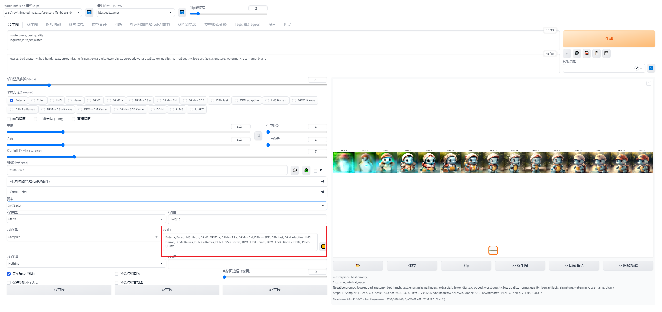
Task: Reuse the last seed with the recycle icon
Action: (x=306, y=170)
